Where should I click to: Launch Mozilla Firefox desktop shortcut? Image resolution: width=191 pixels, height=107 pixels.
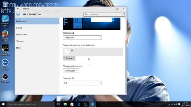(x=5, y=36)
